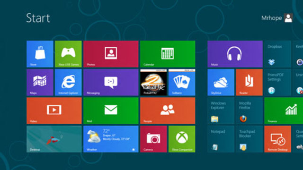The image size is (303, 170).
Task: Launch the Mozilla Firefox tile
Action: pos(250,110)
